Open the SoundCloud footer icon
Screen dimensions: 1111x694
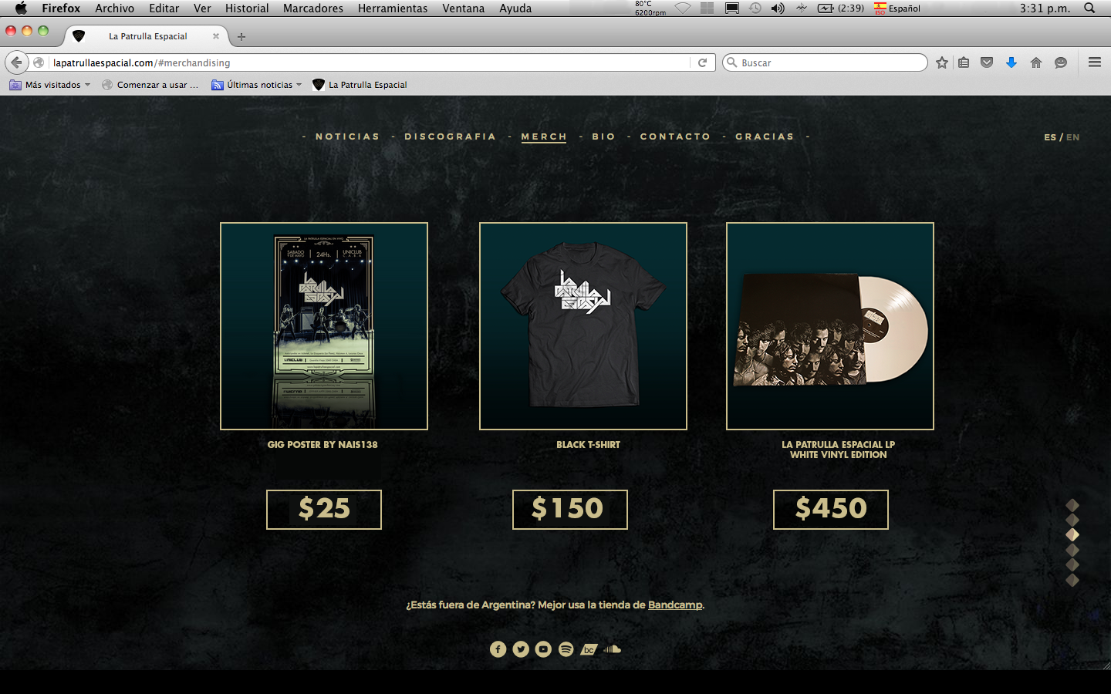pyautogui.click(x=612, y=649)
